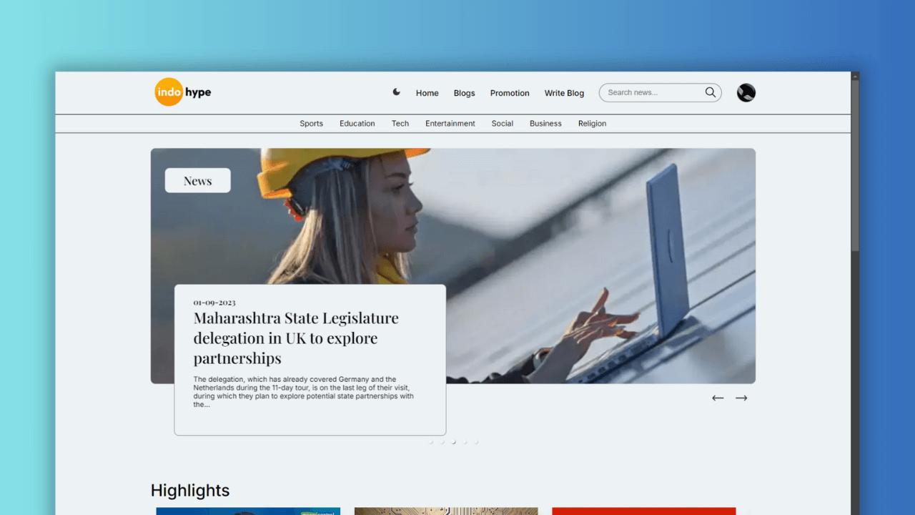This screenshot has width=915, height=515.
Task: Click the magnifying glass search icon
Action: pos(710,92)
